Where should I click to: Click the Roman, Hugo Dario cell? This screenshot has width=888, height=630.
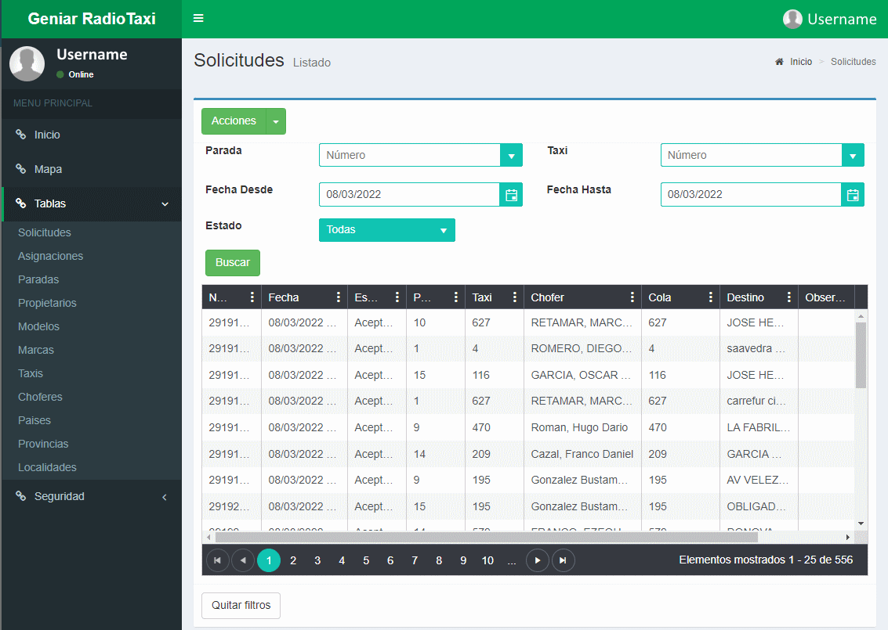pyautogui.click(x=582, y=427)
